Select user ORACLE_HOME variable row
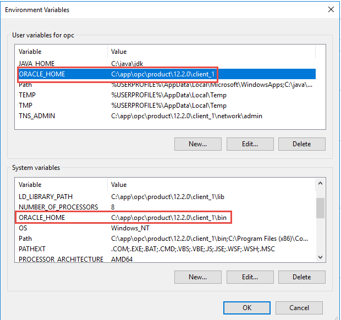Viewport: 341px width, 320px height. tap(42, 74)
